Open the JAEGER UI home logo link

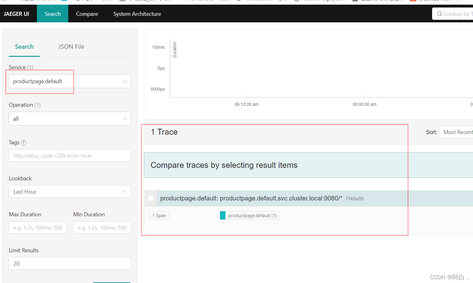[x=16, y=14]
